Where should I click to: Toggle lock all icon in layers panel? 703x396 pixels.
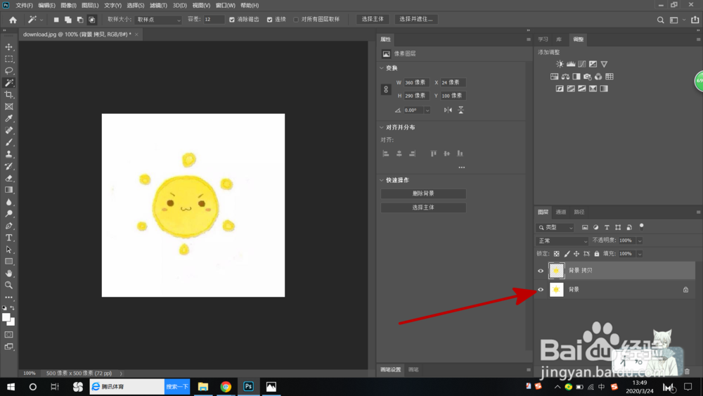pos(597,254)
